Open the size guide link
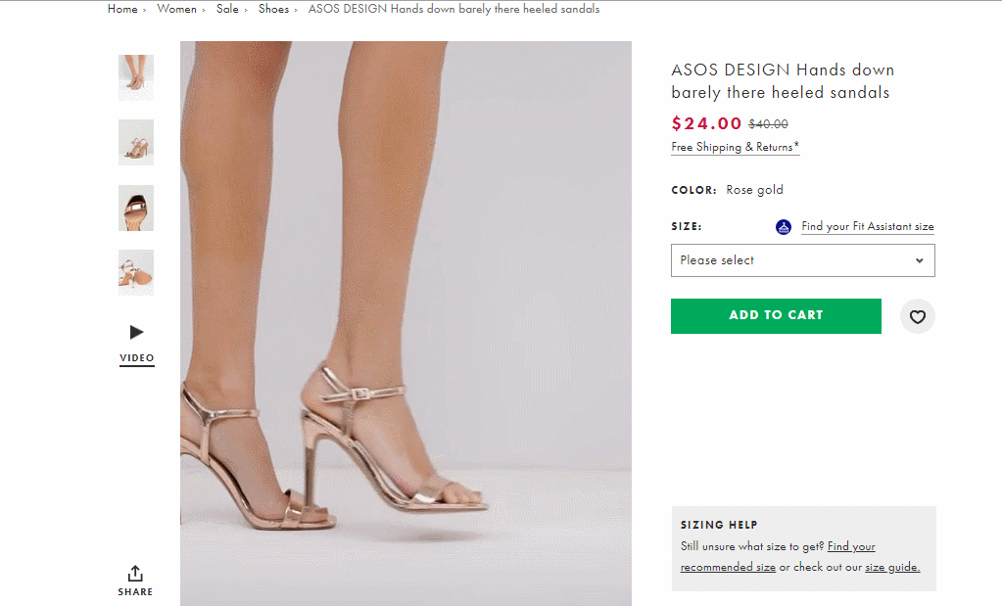The height and width of the screenshot is (606, 1002). pos(891,567)
